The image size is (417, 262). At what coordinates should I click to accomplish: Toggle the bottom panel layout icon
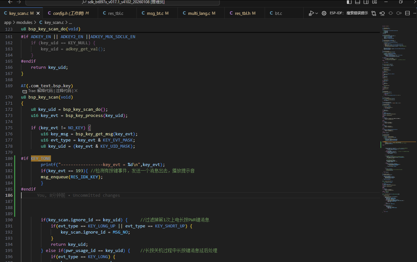[357, 2]
